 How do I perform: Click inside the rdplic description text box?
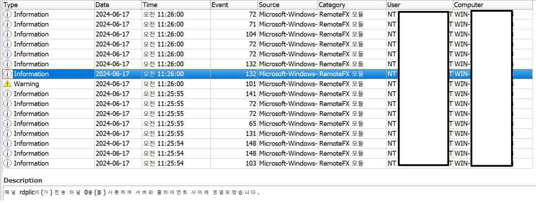tap(269, 193)
